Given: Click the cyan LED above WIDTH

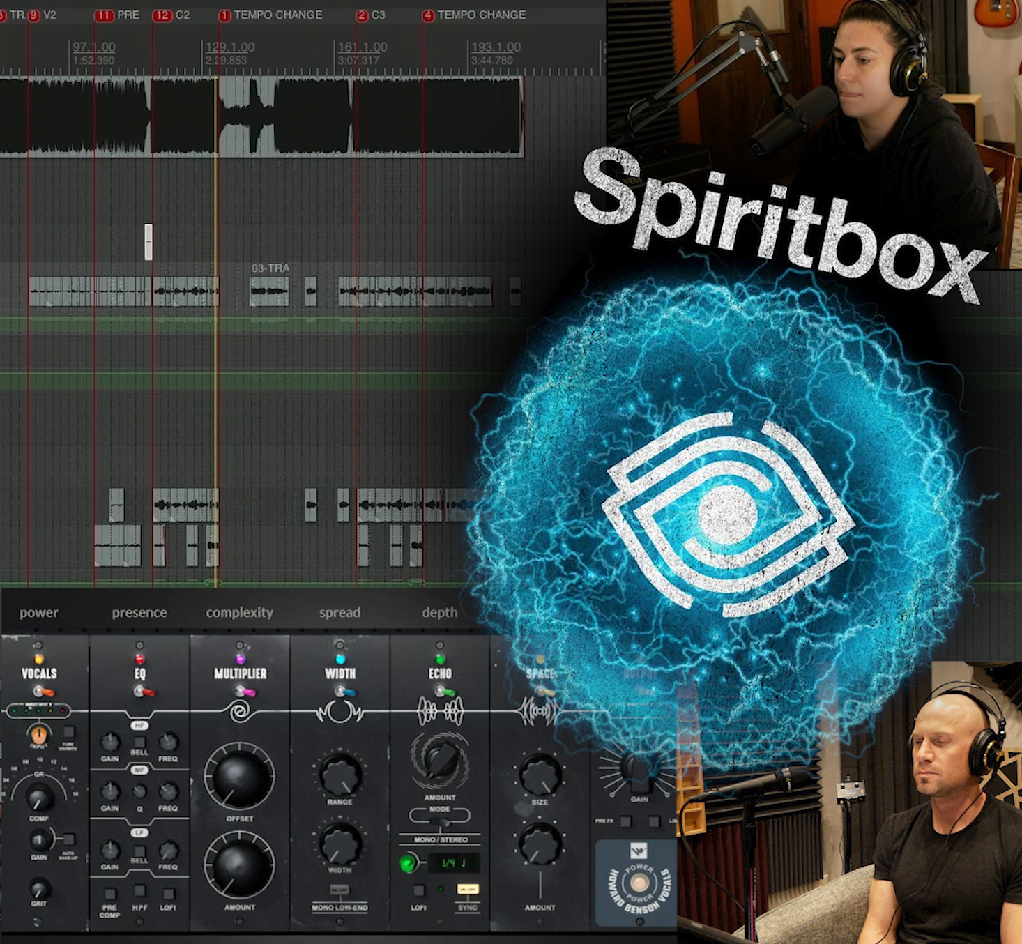Looking at the screenshot, I should pyautogui.click(x=340, y=659).
